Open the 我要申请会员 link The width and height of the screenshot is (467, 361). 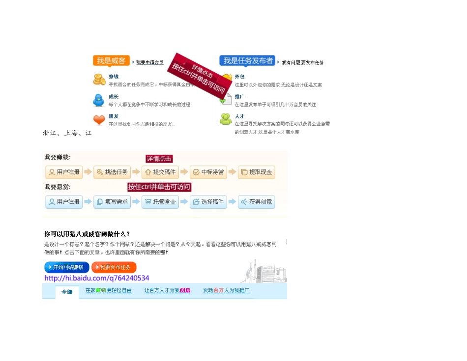point(149,62)
